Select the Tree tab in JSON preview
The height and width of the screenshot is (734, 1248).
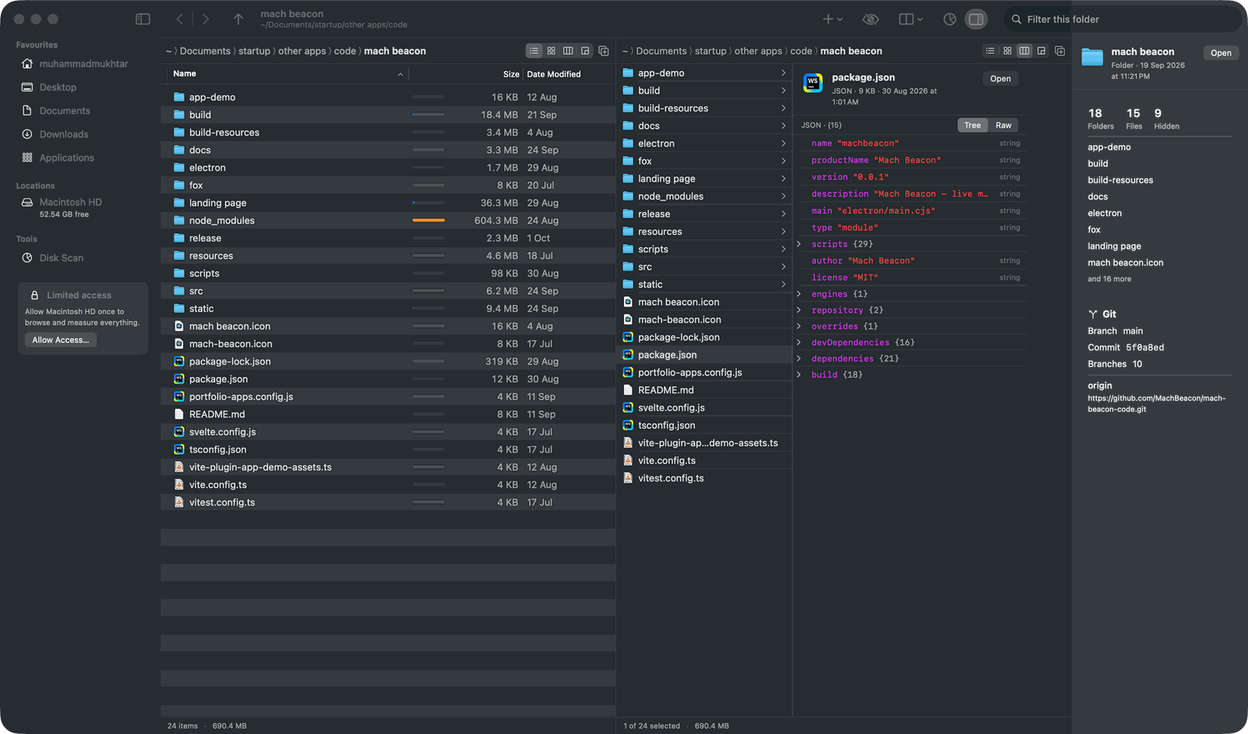coord(973,126)
